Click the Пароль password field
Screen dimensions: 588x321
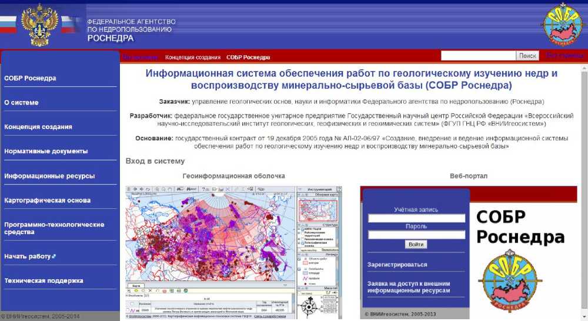(x=416, y=234)
